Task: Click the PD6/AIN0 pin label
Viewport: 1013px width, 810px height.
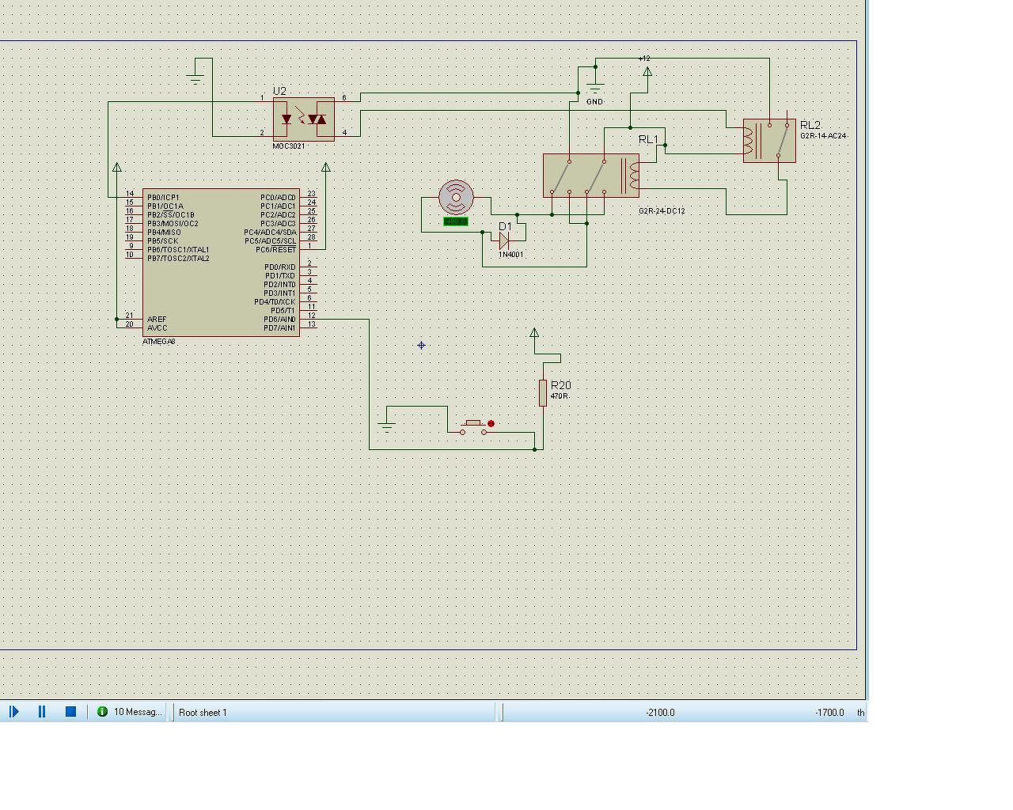Action: click(x=279, y=320)
